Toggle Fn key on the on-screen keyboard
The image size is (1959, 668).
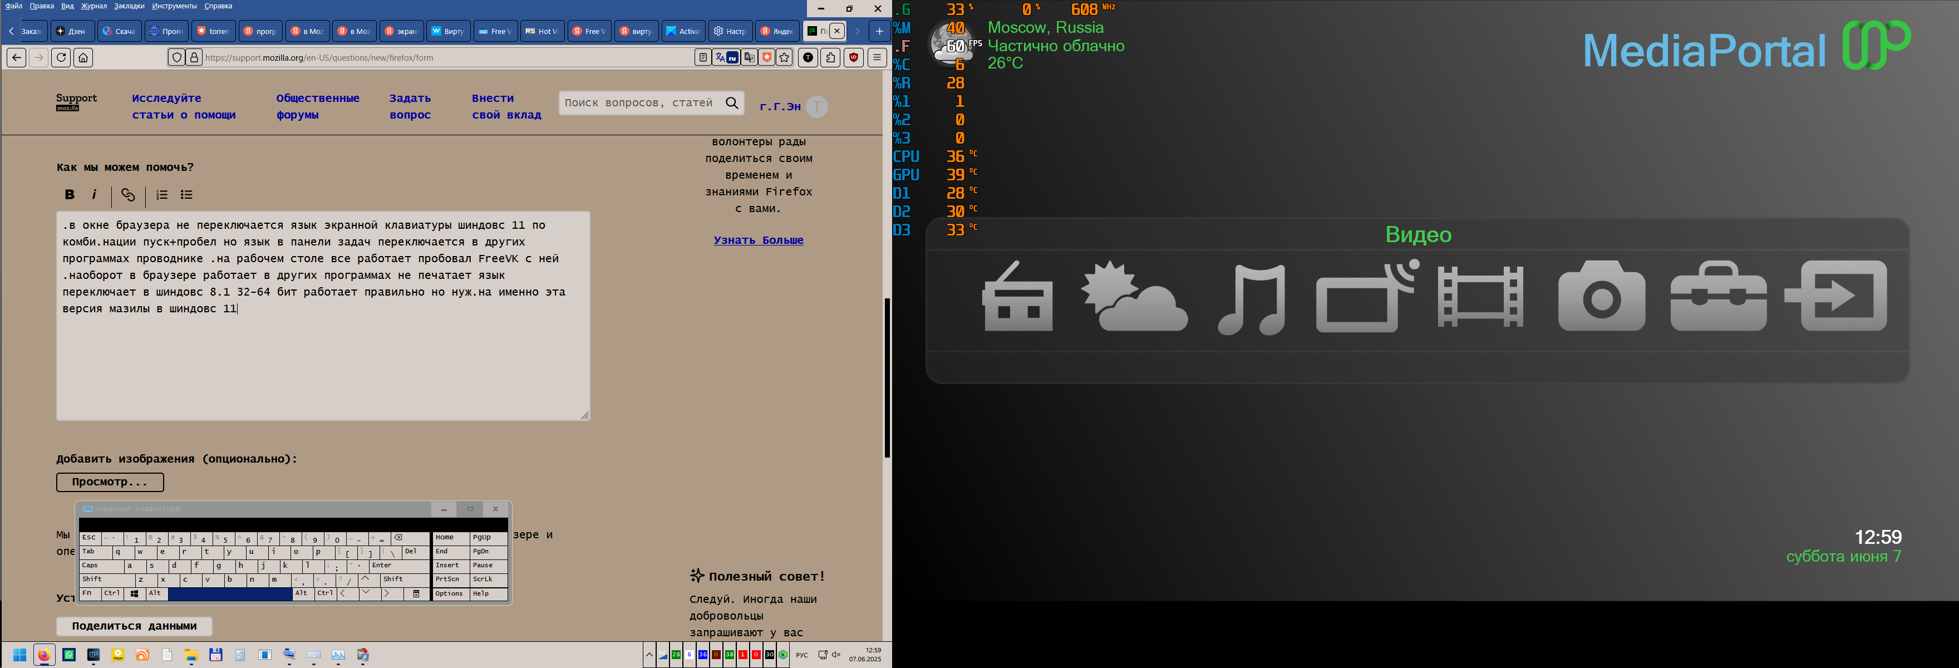(x=90, y=593)
